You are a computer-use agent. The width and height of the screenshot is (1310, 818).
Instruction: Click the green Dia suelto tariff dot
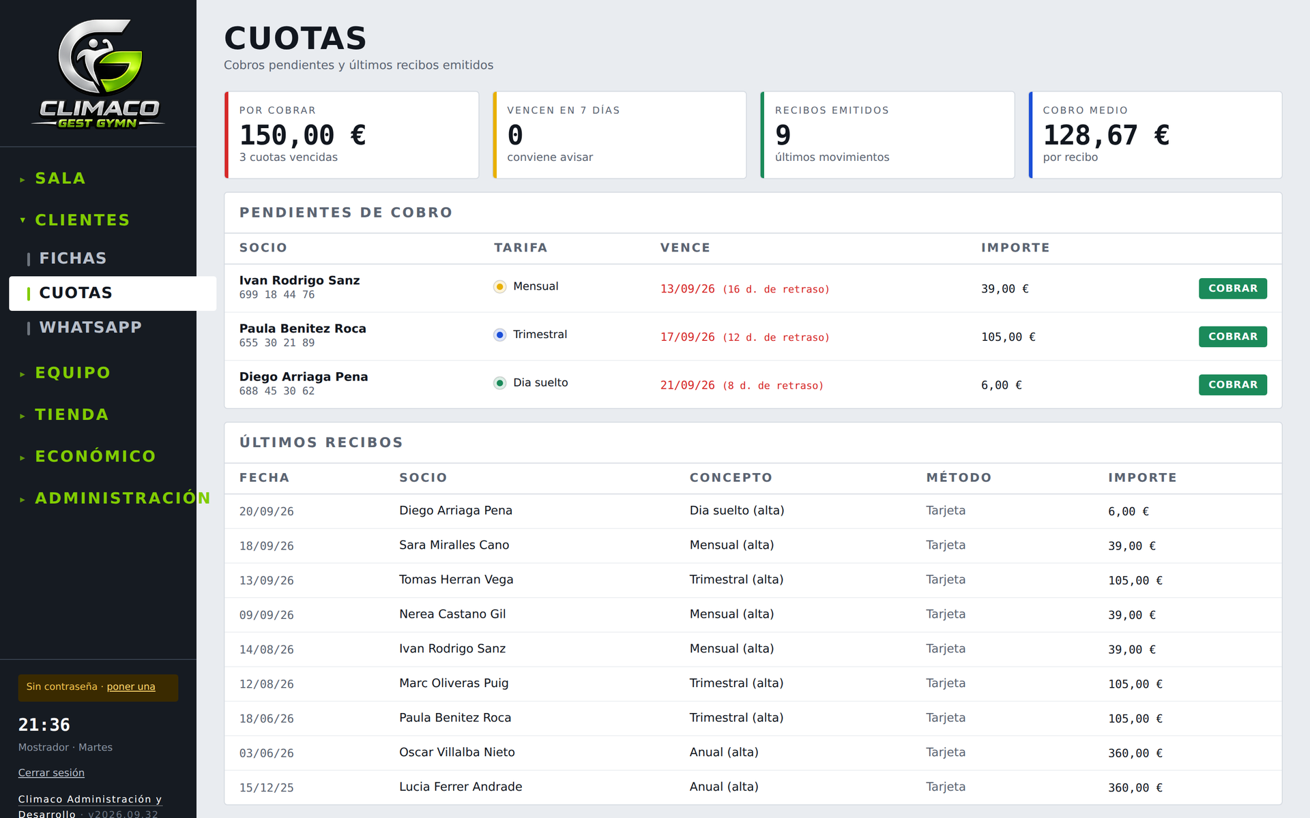point(500,383)
